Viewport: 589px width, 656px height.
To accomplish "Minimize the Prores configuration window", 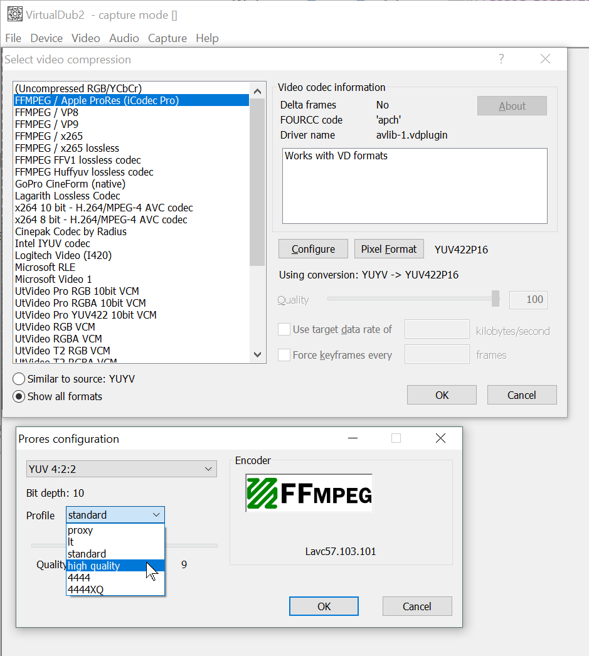I will pos(353,438).
